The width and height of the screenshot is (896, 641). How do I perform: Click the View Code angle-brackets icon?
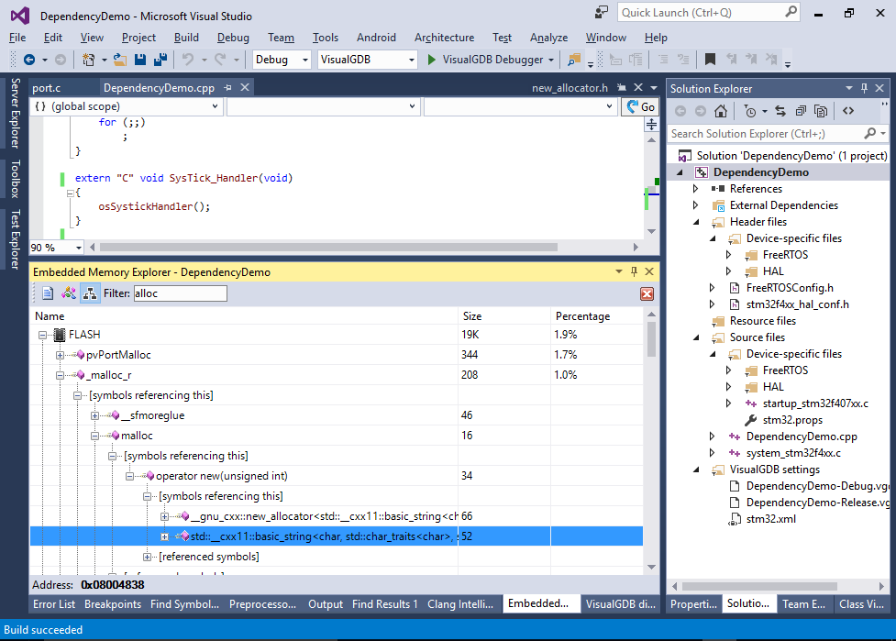tap(848, 111)
